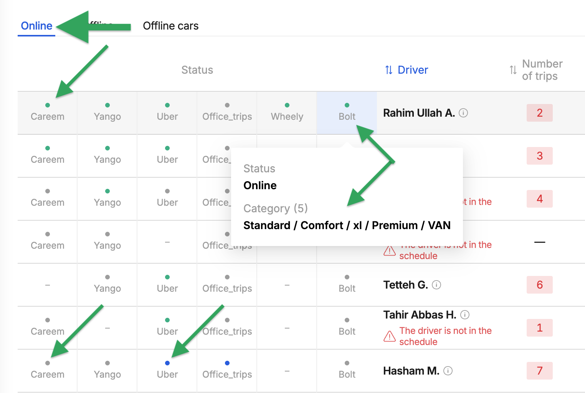Select highlighted Bolt cell for Rahim Ullah A.
Image resolution: width=585 pixels, height=393 pixels.
[x=347, y=113]
